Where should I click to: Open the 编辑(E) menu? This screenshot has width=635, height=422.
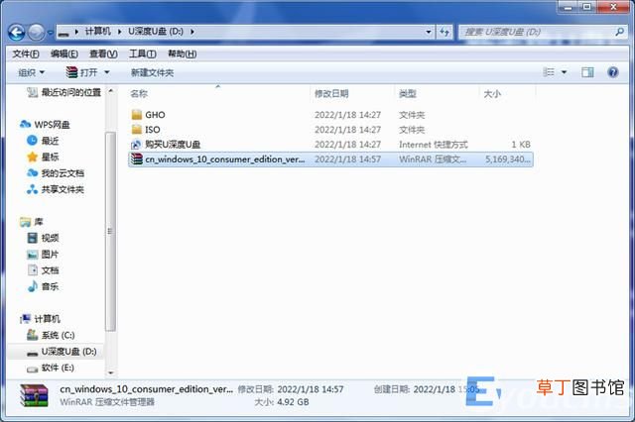tap(64, 53)
